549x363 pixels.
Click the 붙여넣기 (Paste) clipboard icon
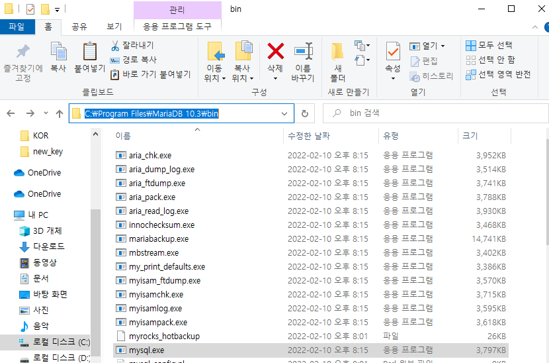[90, 58]
